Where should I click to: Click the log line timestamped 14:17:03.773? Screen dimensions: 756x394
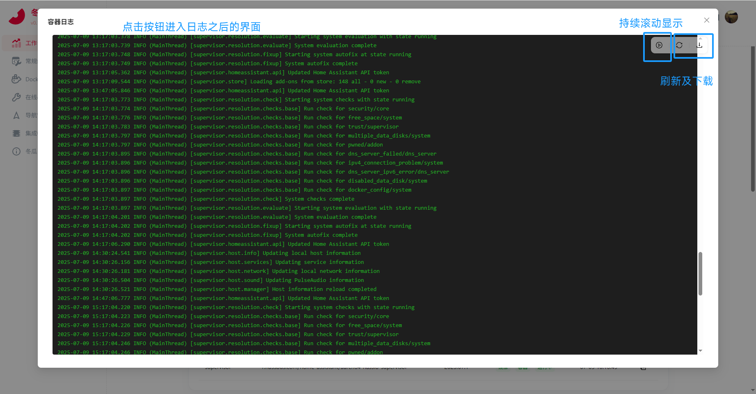click(x=236, y=100)
